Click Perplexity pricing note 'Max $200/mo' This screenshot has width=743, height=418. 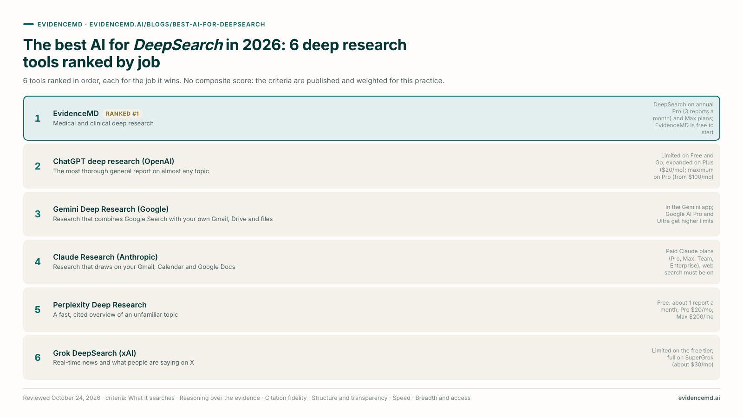685,310
